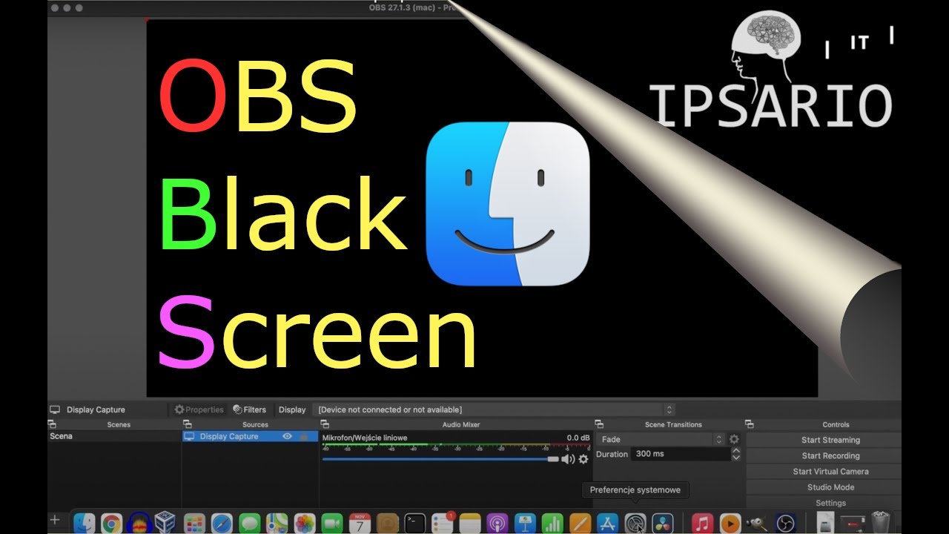Click Start Recording
Image resolution: width=949 pixels, height=534 pixels.
[830, 455]
